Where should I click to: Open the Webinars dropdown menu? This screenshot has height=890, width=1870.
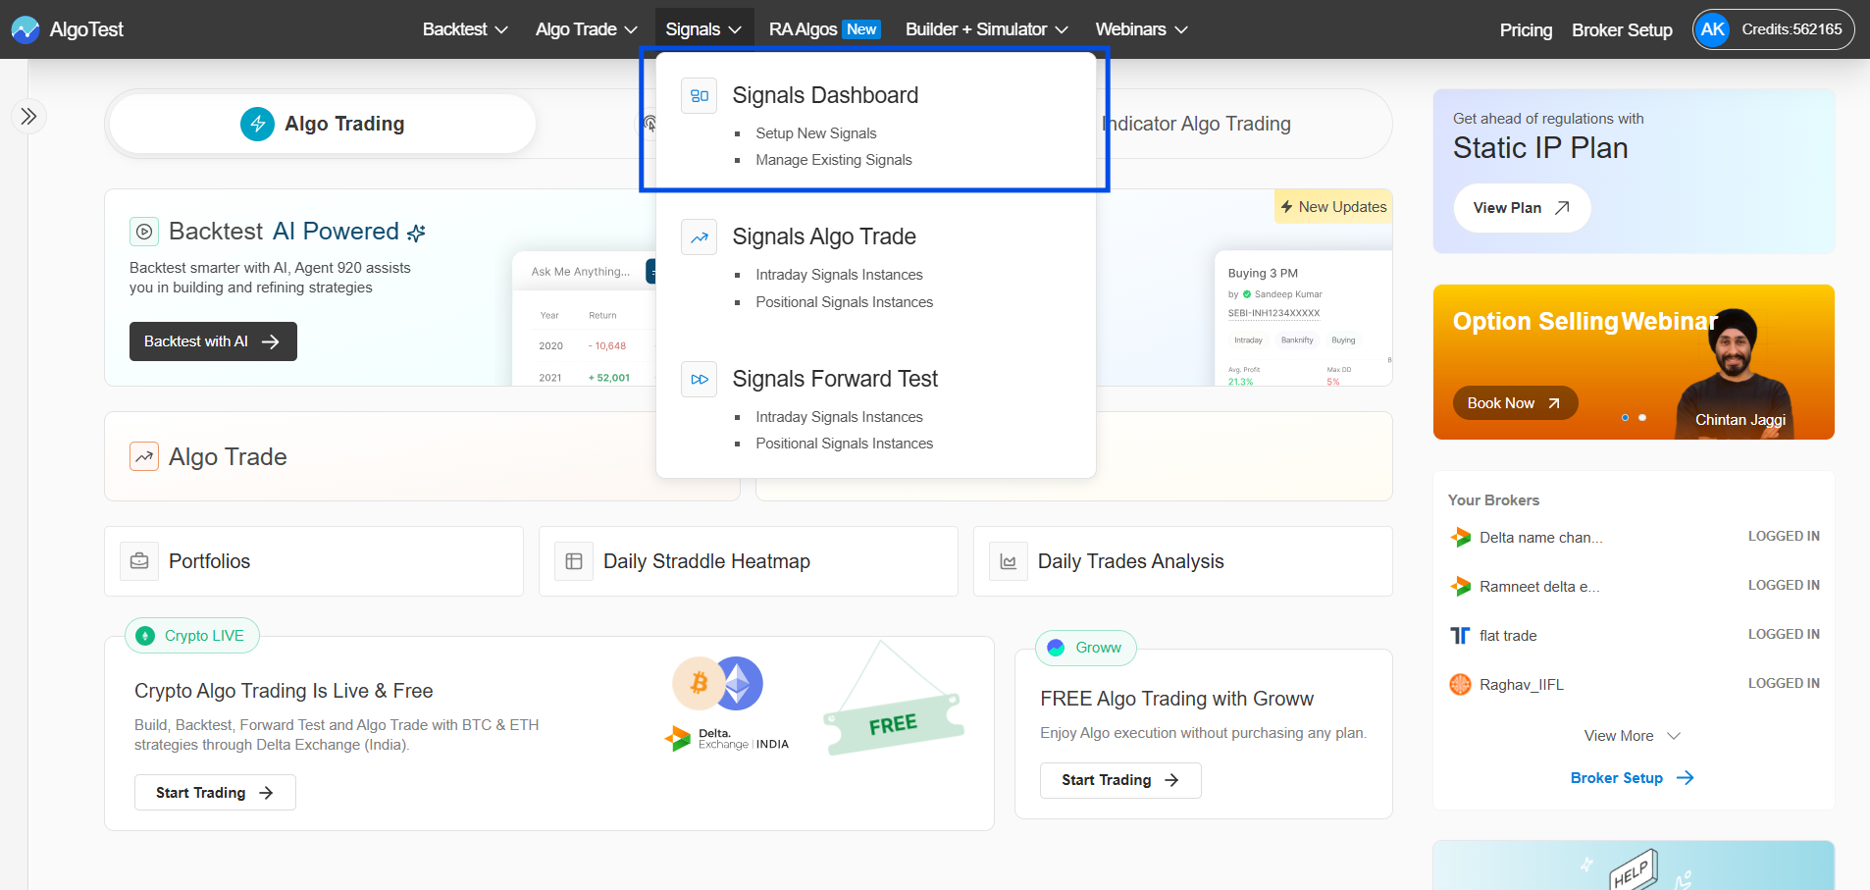pos(1141,29)
